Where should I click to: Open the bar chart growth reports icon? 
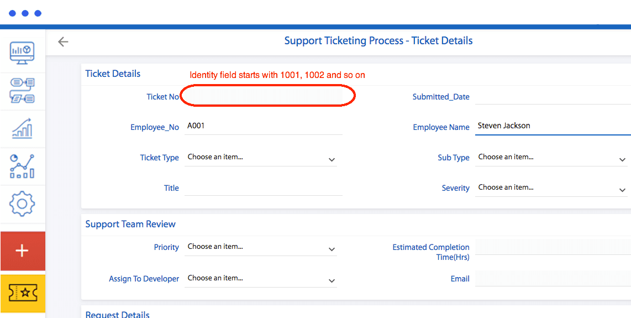click(22, 128)
